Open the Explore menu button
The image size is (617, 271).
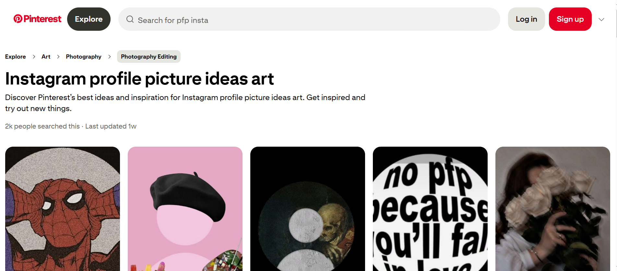(x=89, y=19)
